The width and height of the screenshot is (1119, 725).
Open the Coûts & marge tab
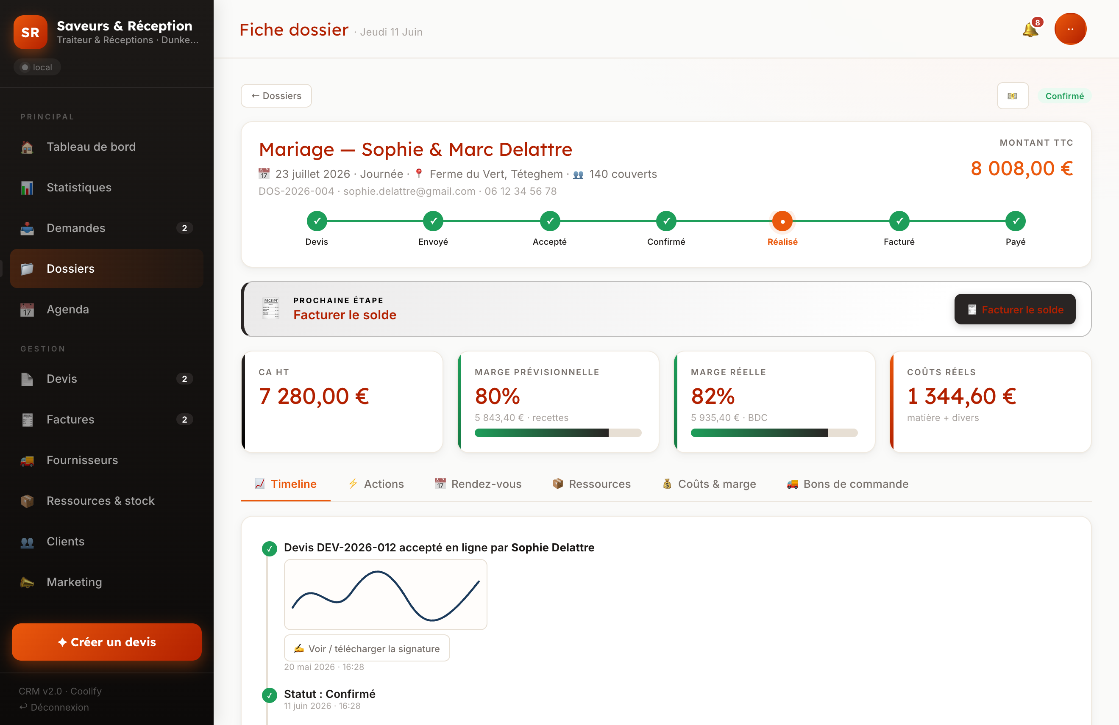click(x=709, y=484)
